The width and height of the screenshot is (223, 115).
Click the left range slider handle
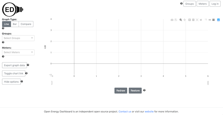click(52, 83)
